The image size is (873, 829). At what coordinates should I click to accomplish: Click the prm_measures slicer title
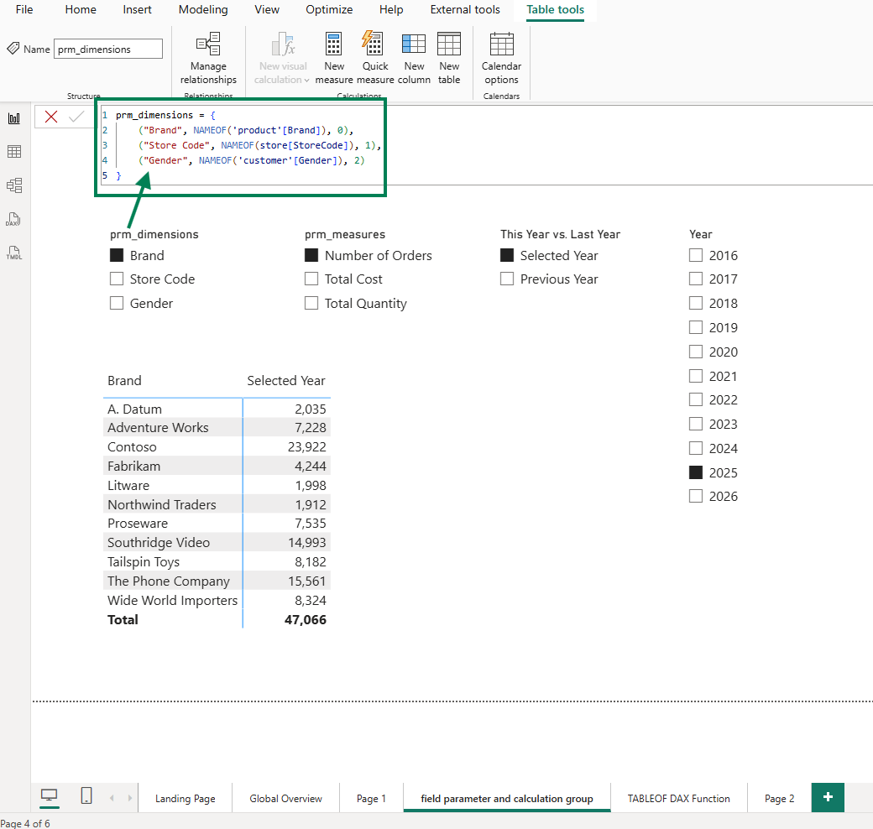pos(345,234)
